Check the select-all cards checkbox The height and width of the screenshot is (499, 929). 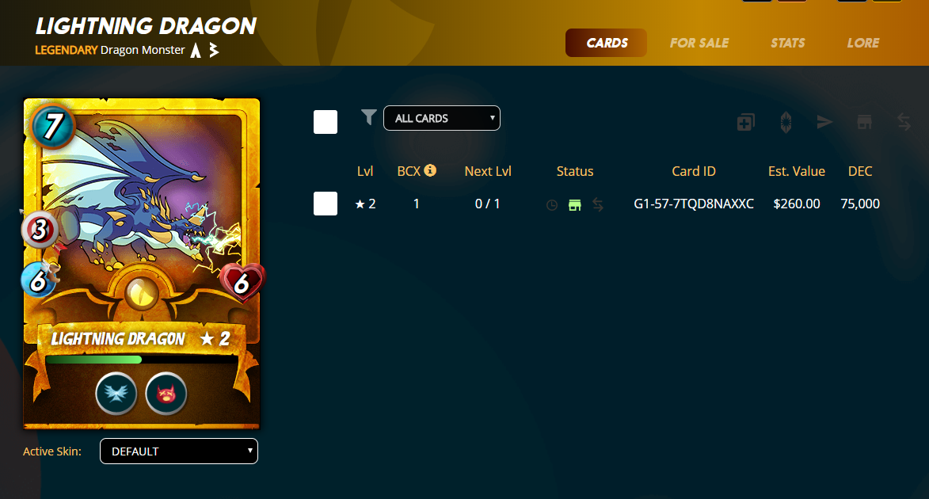tap(326, 122)
